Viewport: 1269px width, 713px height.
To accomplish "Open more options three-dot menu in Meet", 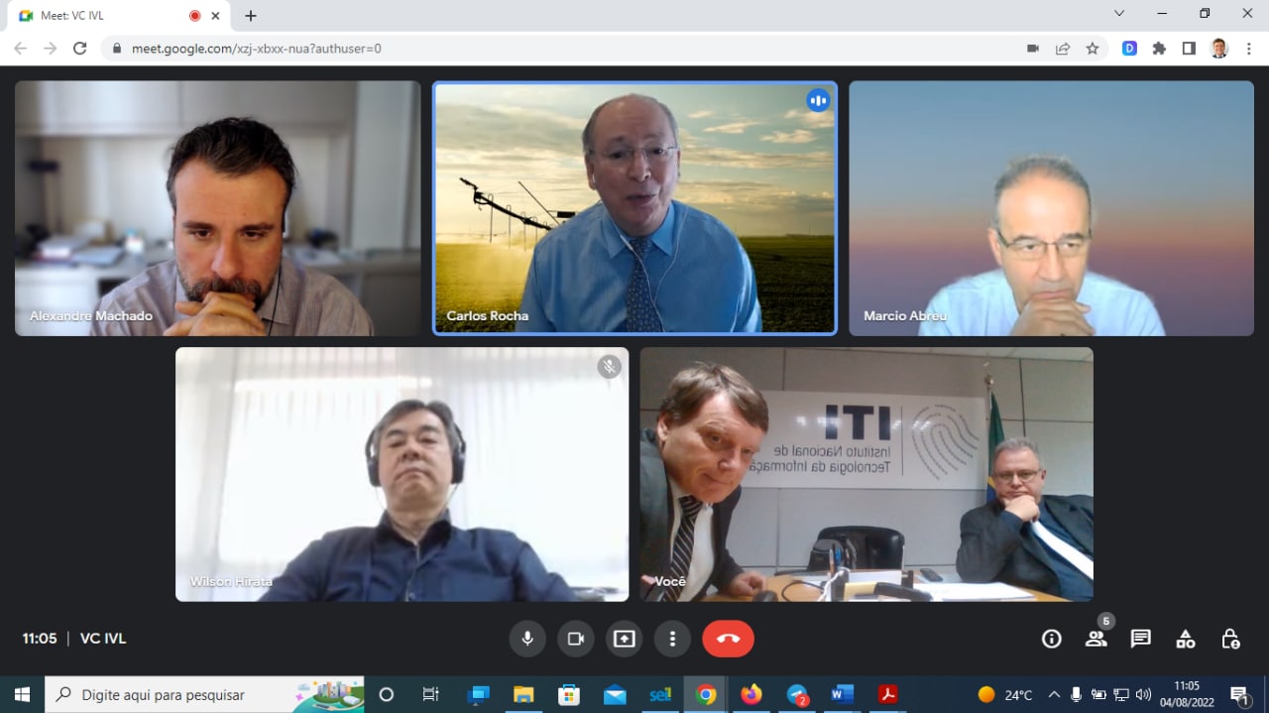I will (672, 639).
